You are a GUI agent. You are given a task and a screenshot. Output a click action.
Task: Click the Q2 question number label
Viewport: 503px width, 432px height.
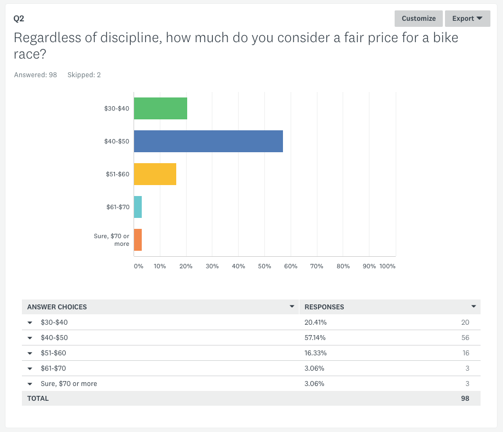tap(19, 18)
